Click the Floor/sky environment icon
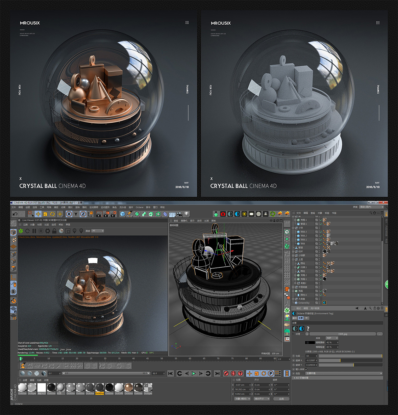 [x=172, y=214]
